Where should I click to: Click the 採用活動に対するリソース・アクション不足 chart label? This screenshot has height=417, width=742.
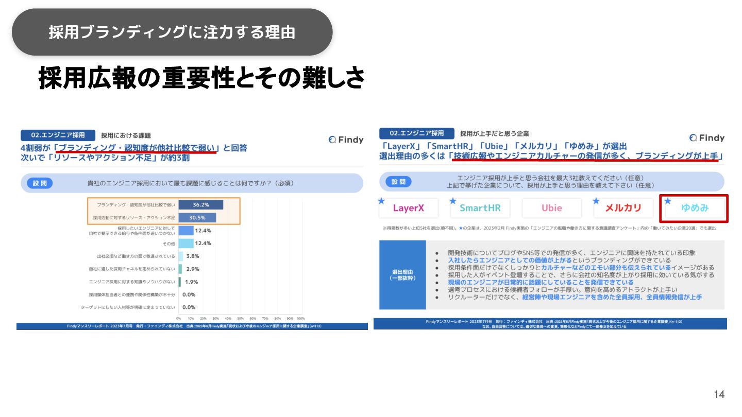click(x=134, y=218)
